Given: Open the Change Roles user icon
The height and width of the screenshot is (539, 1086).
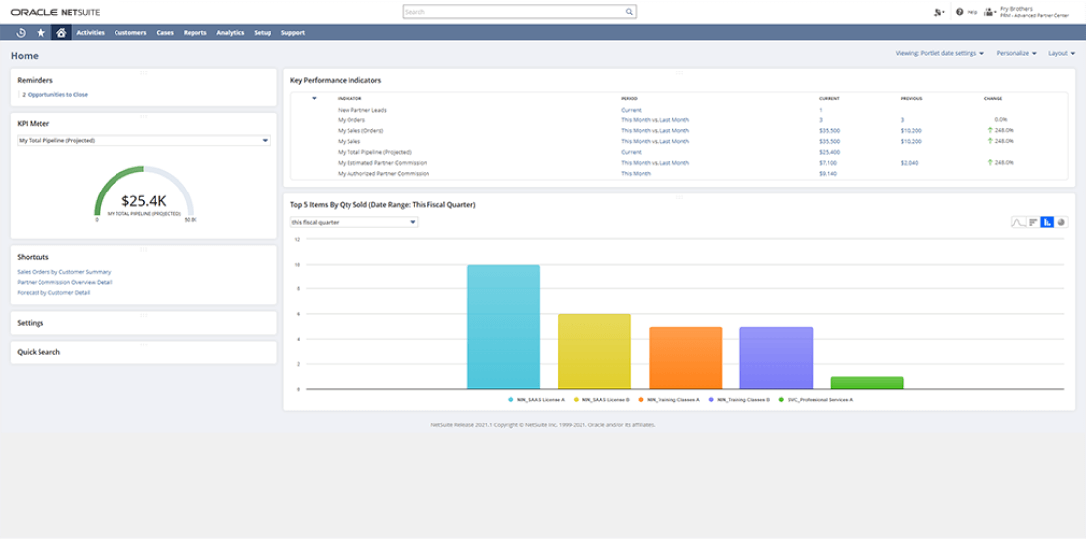Looking at the screenshot, I should [x=989, y=12].
